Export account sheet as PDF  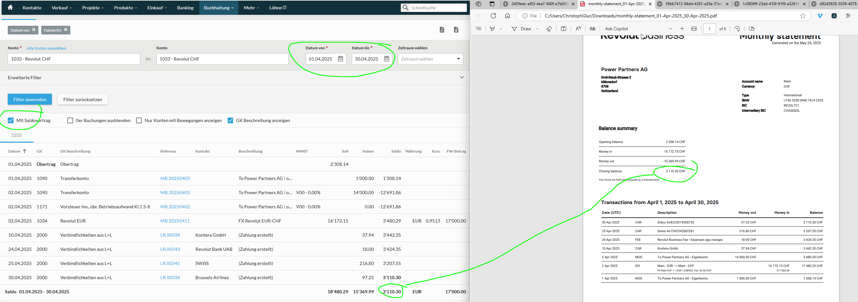tap(442, 30)
